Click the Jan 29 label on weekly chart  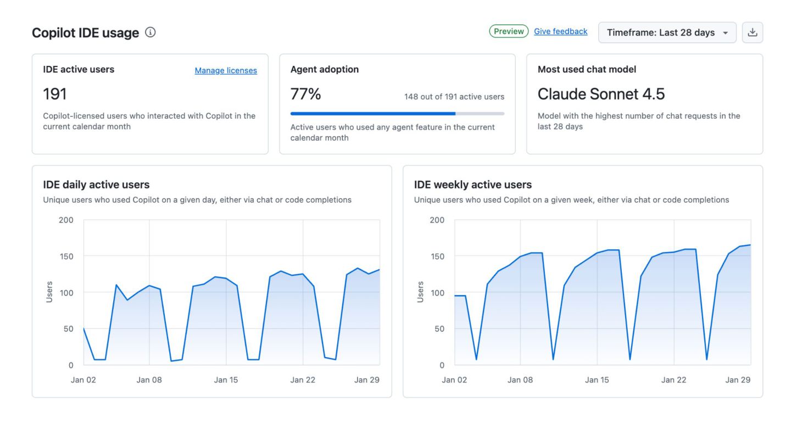[738, 380]
